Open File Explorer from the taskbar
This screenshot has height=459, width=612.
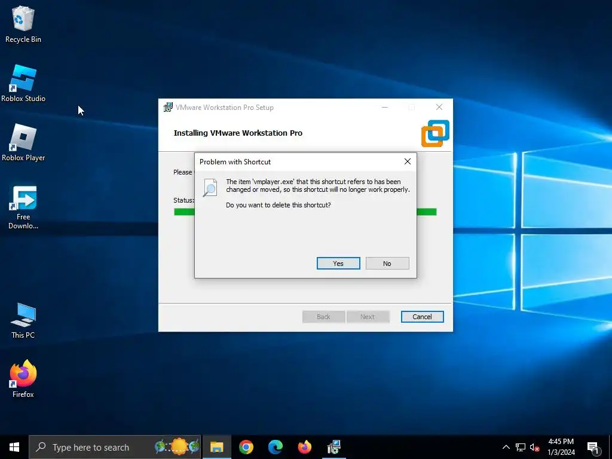(x=216, y=447)
